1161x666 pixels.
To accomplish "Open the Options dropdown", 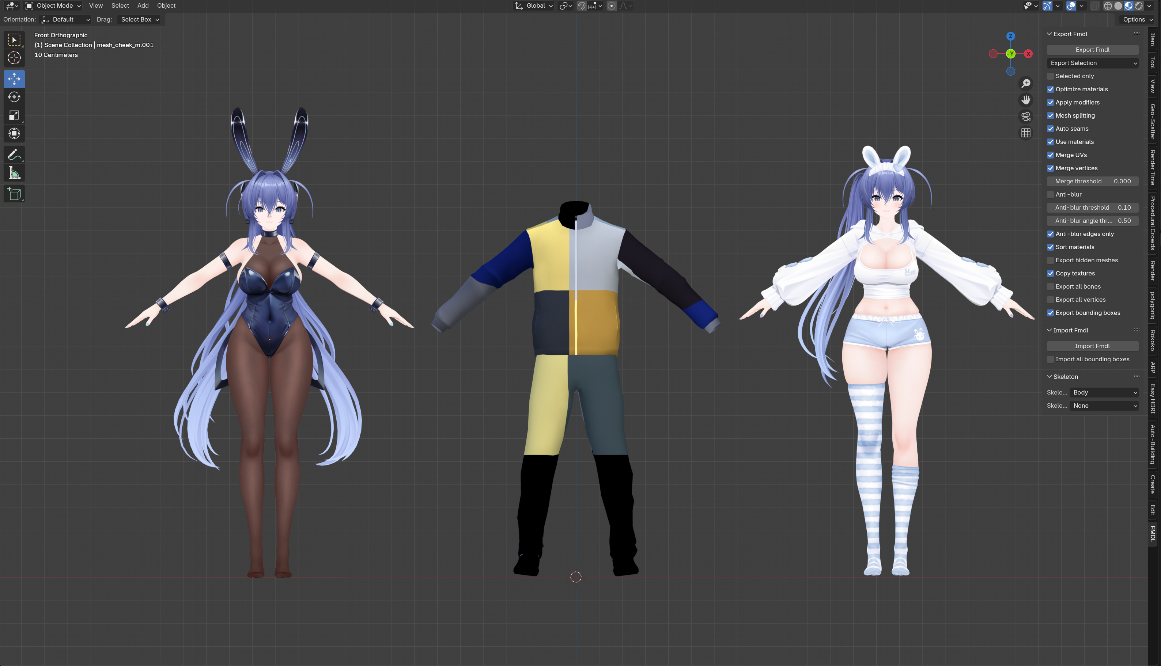I will click(x=1137, y=20).
